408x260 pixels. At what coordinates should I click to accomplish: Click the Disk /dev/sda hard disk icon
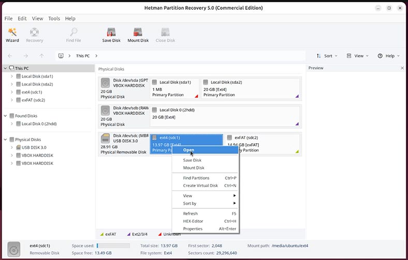click(106, 83)
